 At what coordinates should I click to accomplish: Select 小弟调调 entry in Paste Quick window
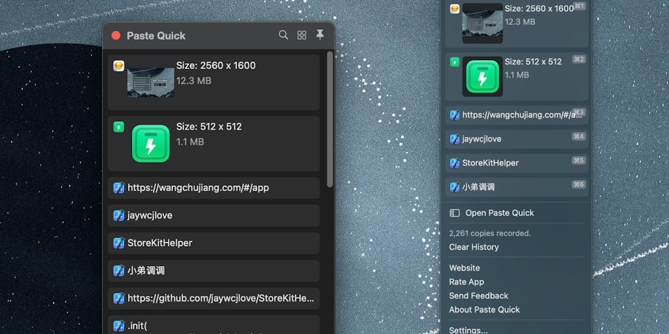pyautogui.click(x=214, y=271)
